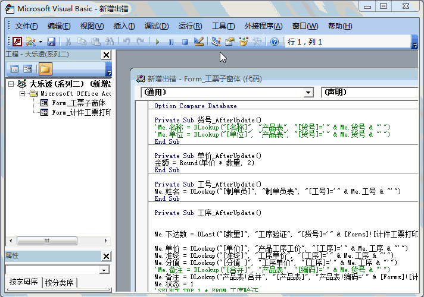Viewport: 424px width, 297px height.
Task: Open the Project Explorer toolbar icon
Action: click(216, 41)
